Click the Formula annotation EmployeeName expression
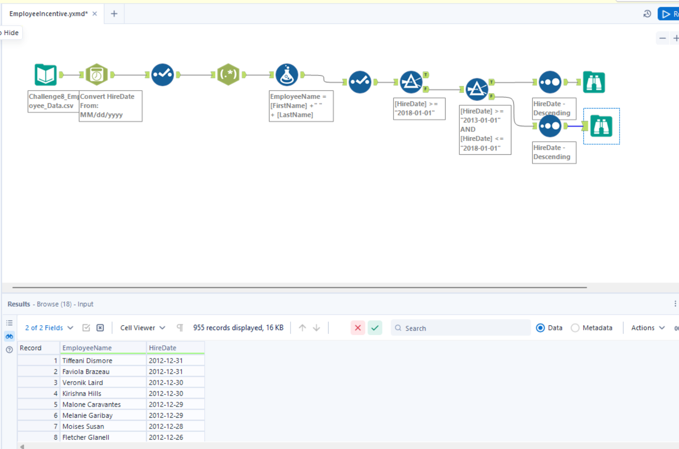This screenshot has width=679, height=449. (x=301, y=106)
